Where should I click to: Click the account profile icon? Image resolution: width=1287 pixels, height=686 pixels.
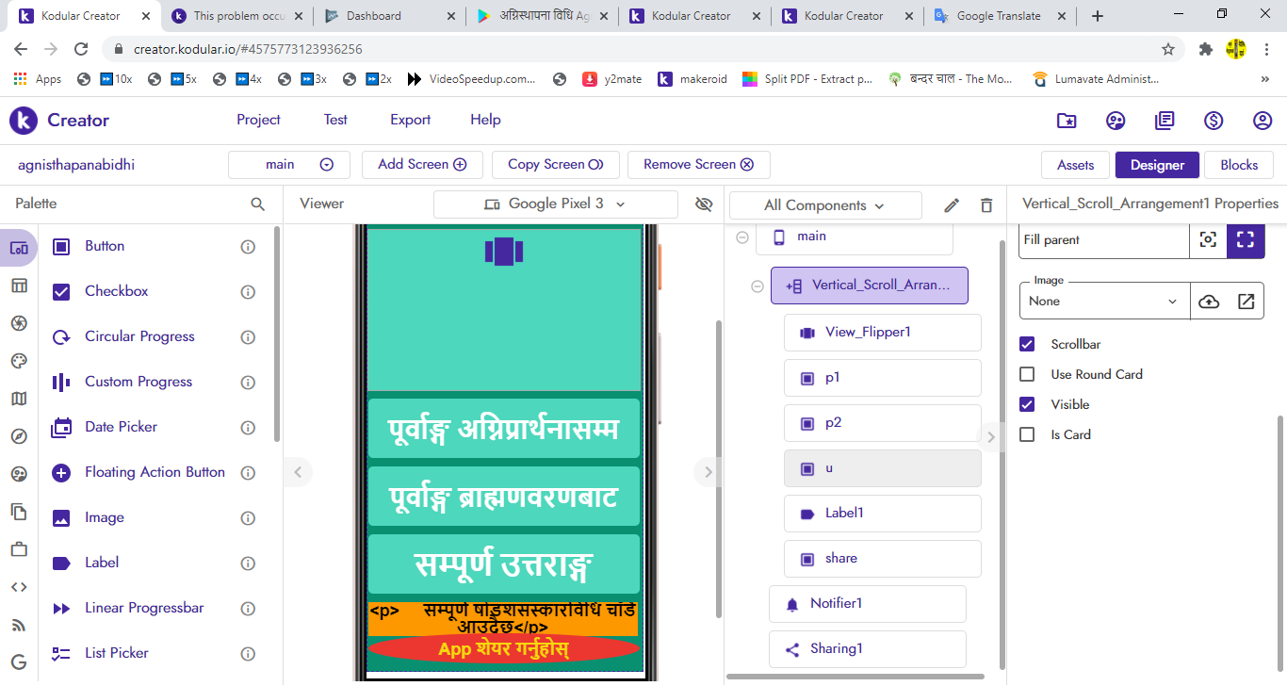[x=1263, y=121]
